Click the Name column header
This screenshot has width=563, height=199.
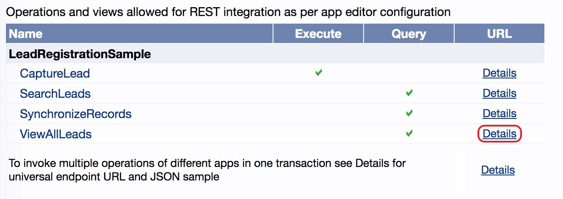(x=26, y=34)
